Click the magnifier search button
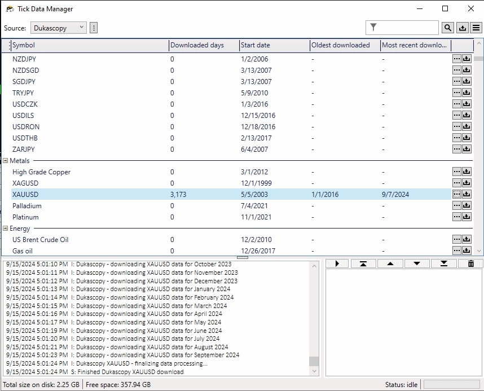 coord(447,28)
